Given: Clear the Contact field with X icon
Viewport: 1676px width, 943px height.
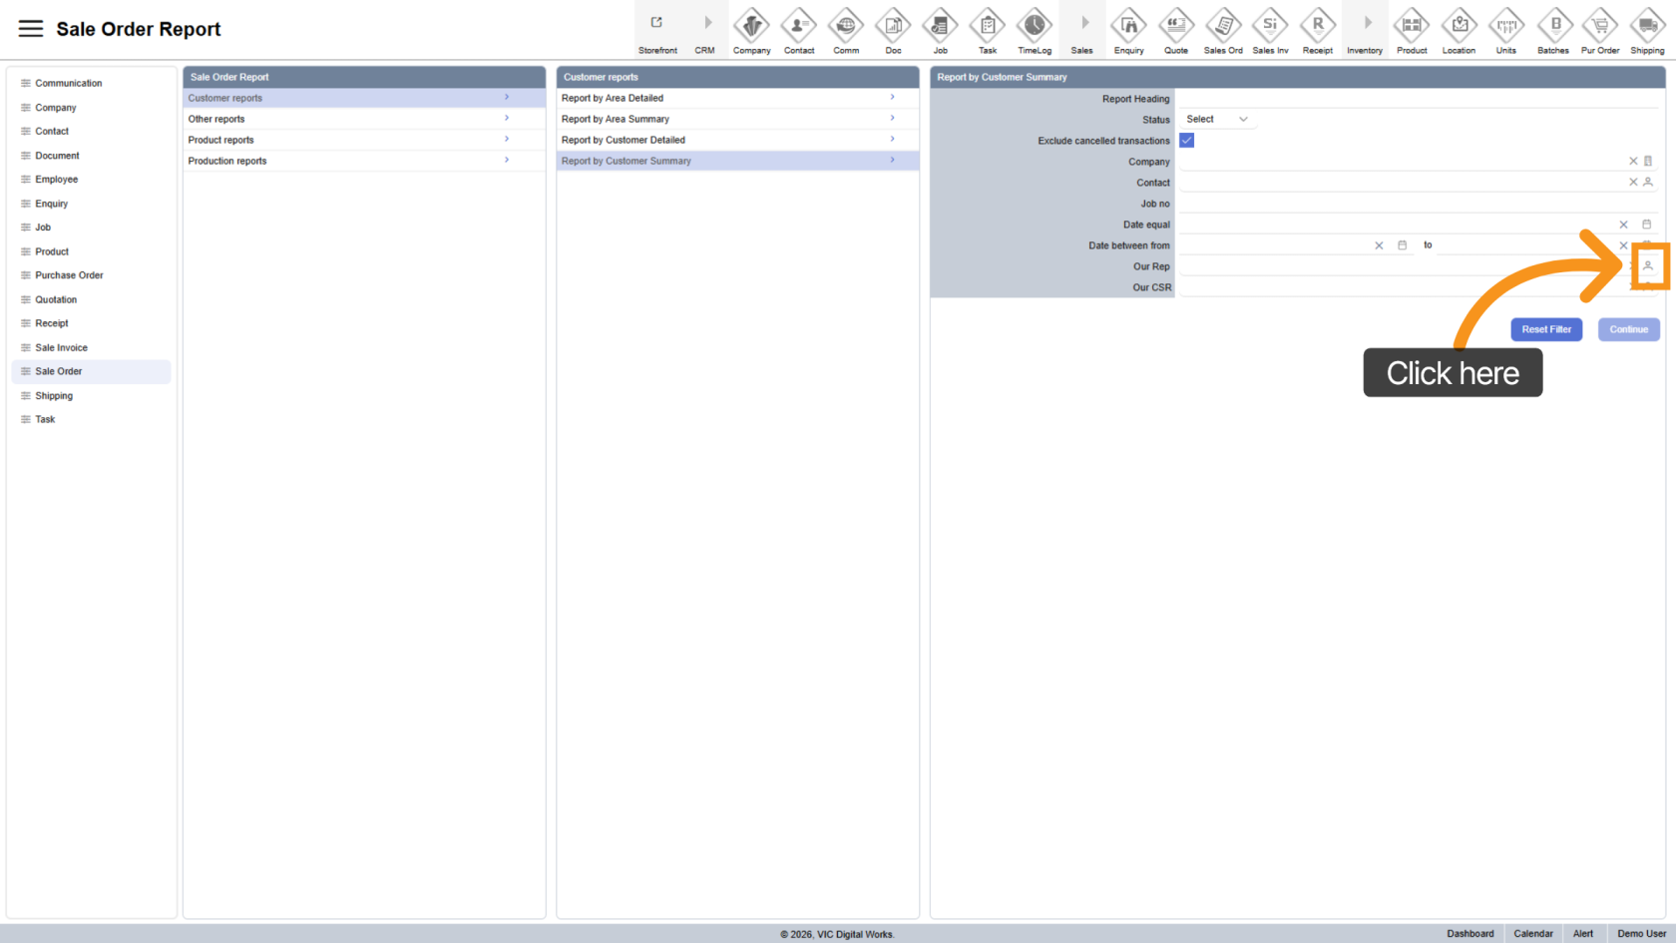Looking at the screenshot, I should point(1633,183).
